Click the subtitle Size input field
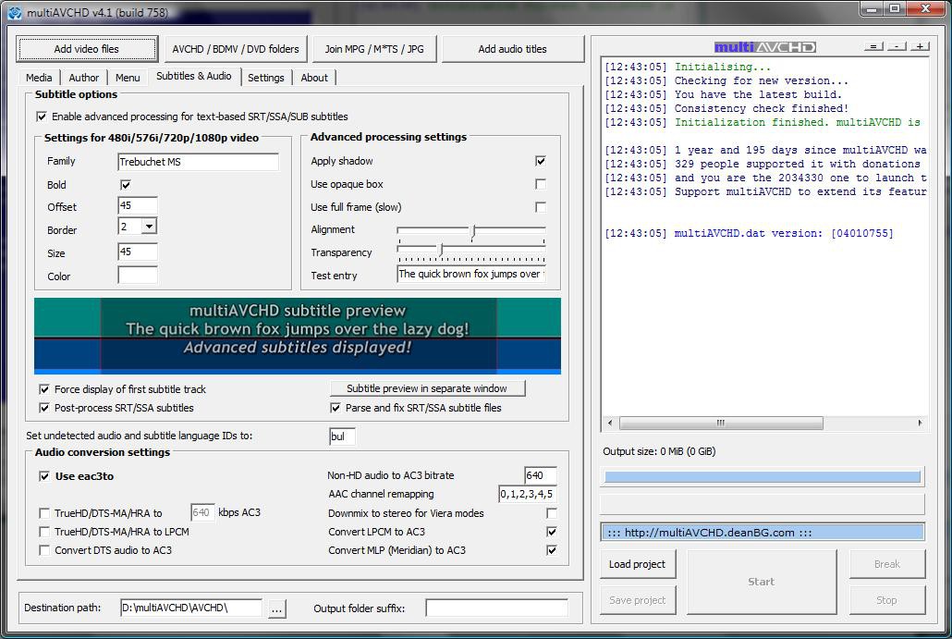The height and width of the screenshot is (639, 952). 138,252
